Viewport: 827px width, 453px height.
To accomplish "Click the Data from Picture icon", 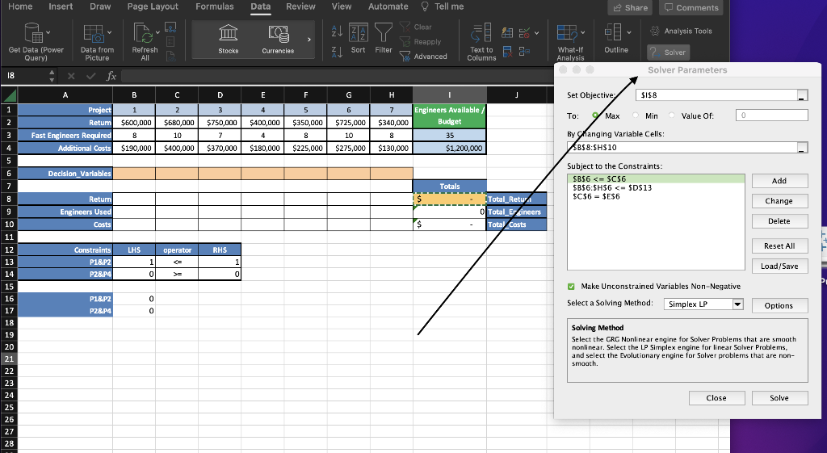I will tap(94, 33).
